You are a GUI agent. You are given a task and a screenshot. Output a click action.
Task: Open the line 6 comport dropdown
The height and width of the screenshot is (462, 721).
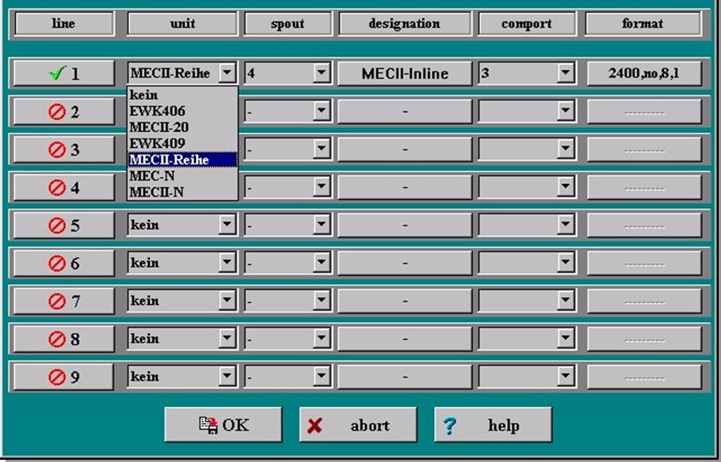coord(565,263)
